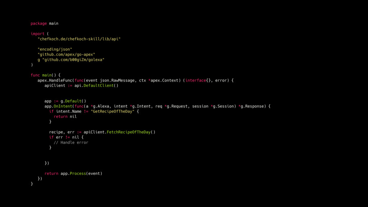Click the "encoding/json" import line
Image resolution: width=368 pixels, height=207 pixels.
(55, 49)
